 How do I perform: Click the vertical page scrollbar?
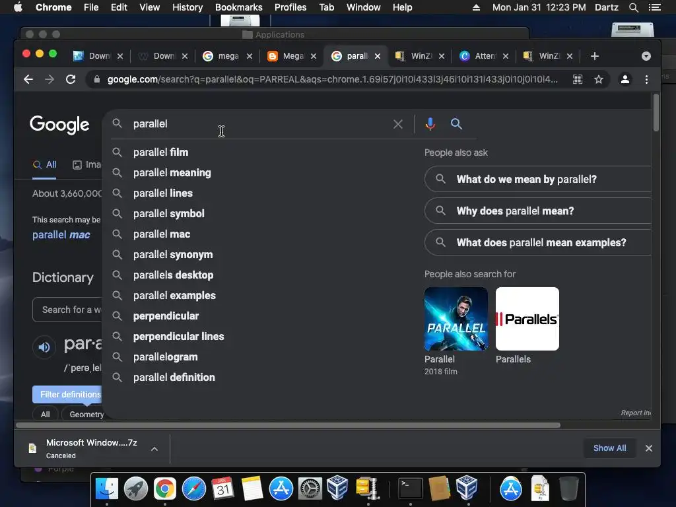tap(656, 112)
